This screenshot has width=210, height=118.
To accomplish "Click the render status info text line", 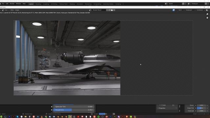I will click(45, 13).
